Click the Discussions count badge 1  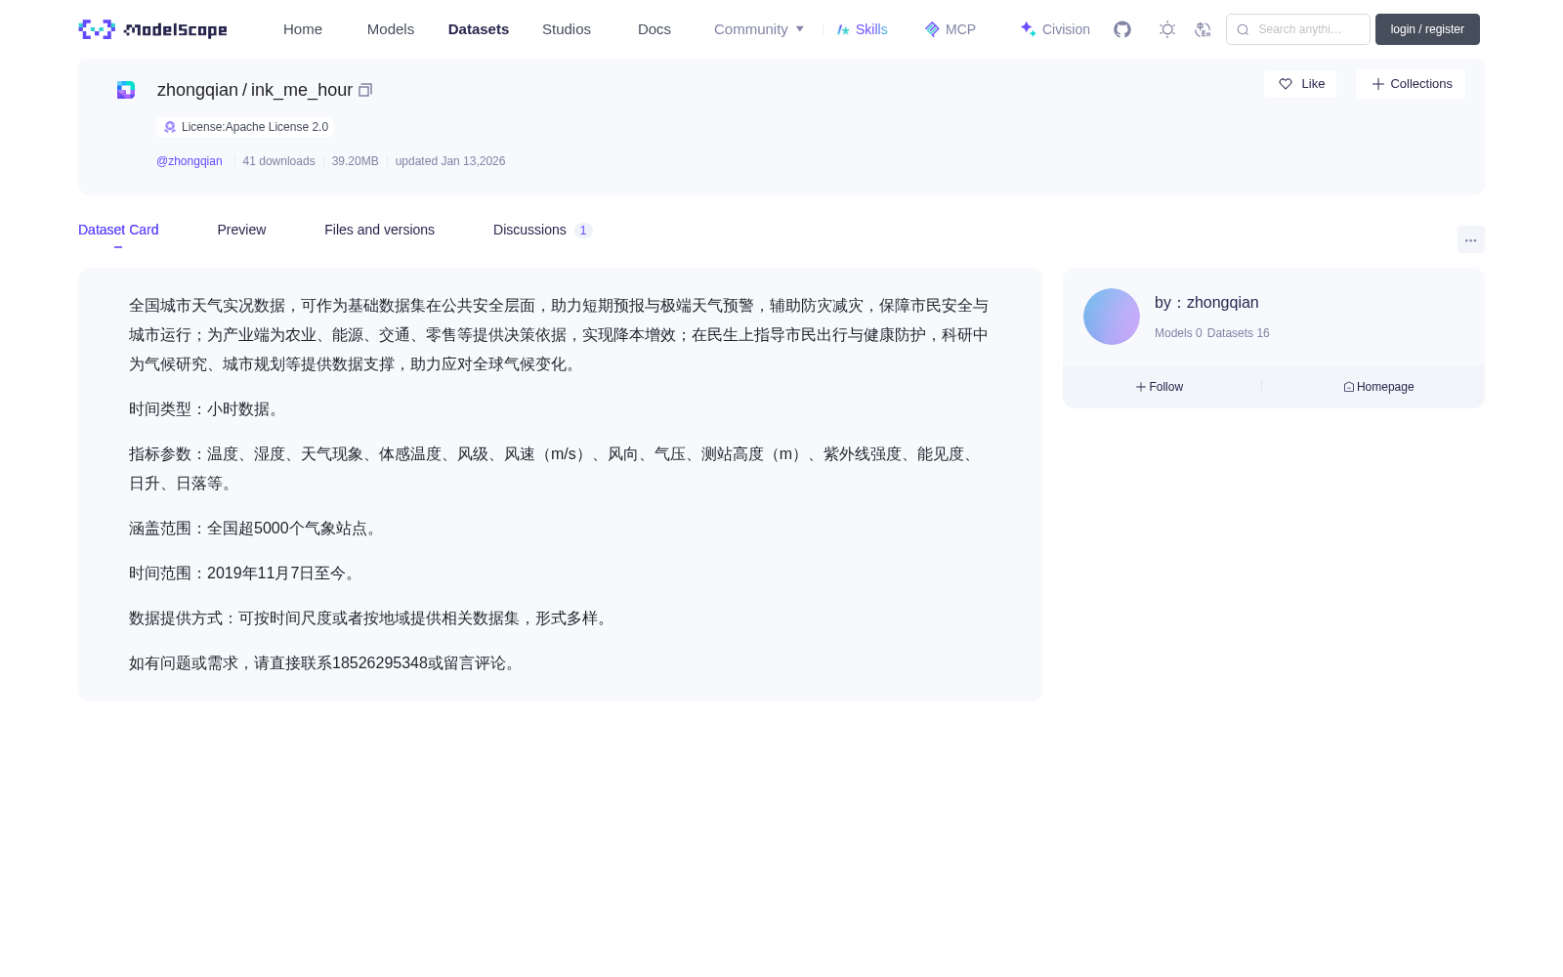point(583,231)
